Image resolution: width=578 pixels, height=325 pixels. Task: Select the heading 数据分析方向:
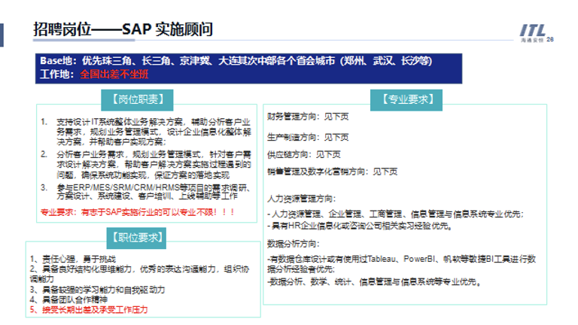pos(294,244)
